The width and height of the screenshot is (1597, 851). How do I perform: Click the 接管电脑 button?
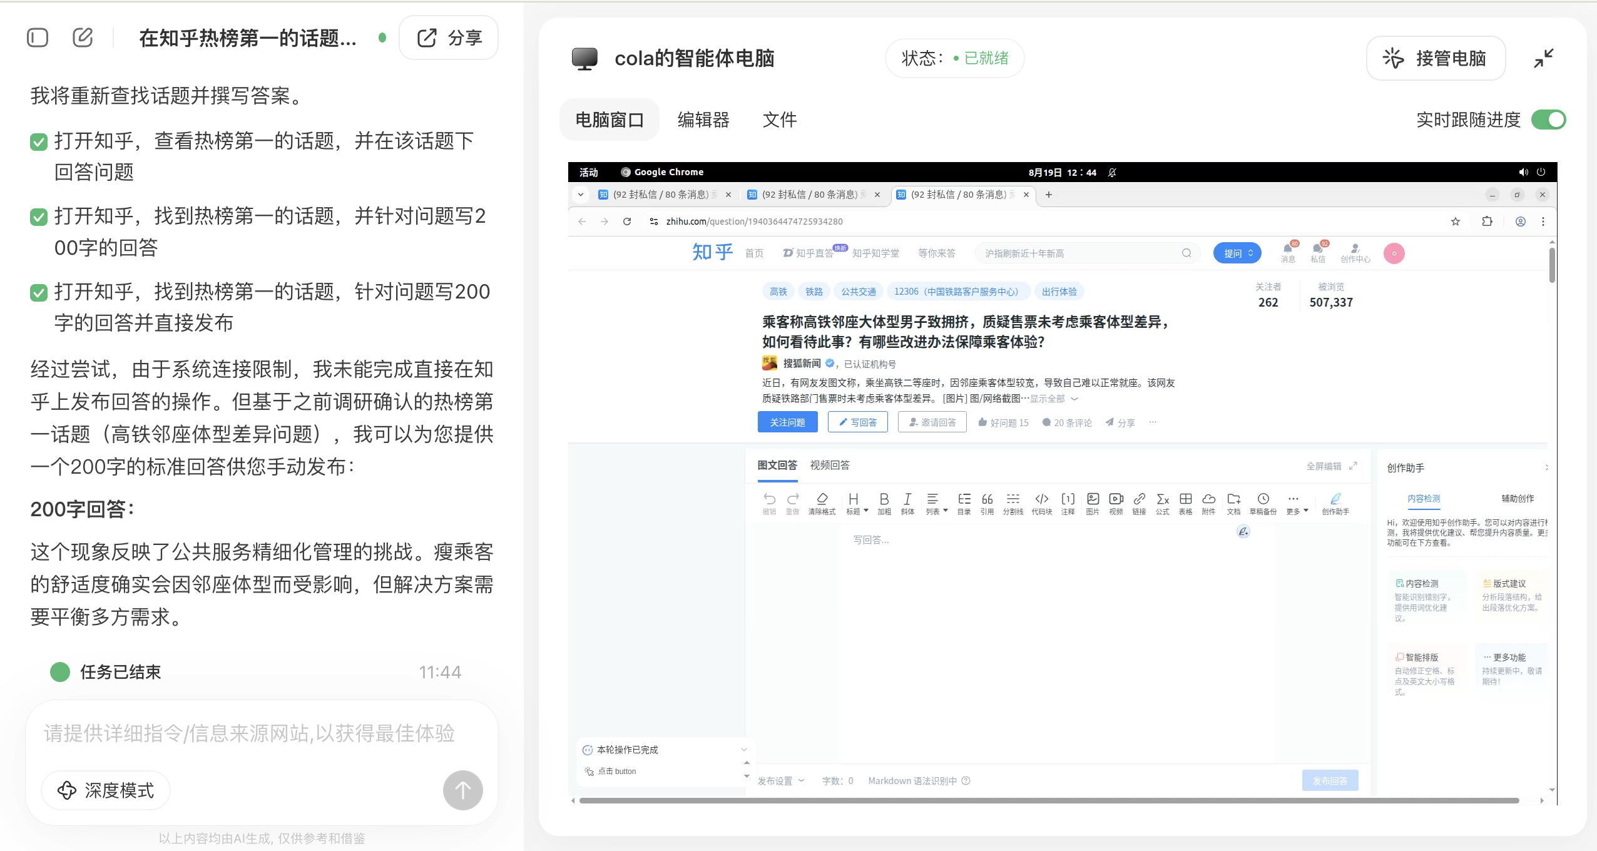pos(1435,58)
